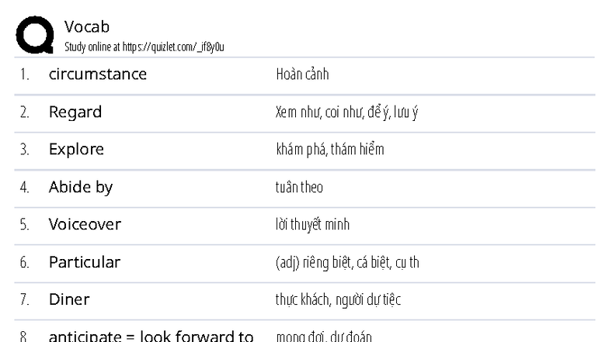609x342 pixels.
Task: Select the term 'Diner'
Action: (x=69, y=299)
